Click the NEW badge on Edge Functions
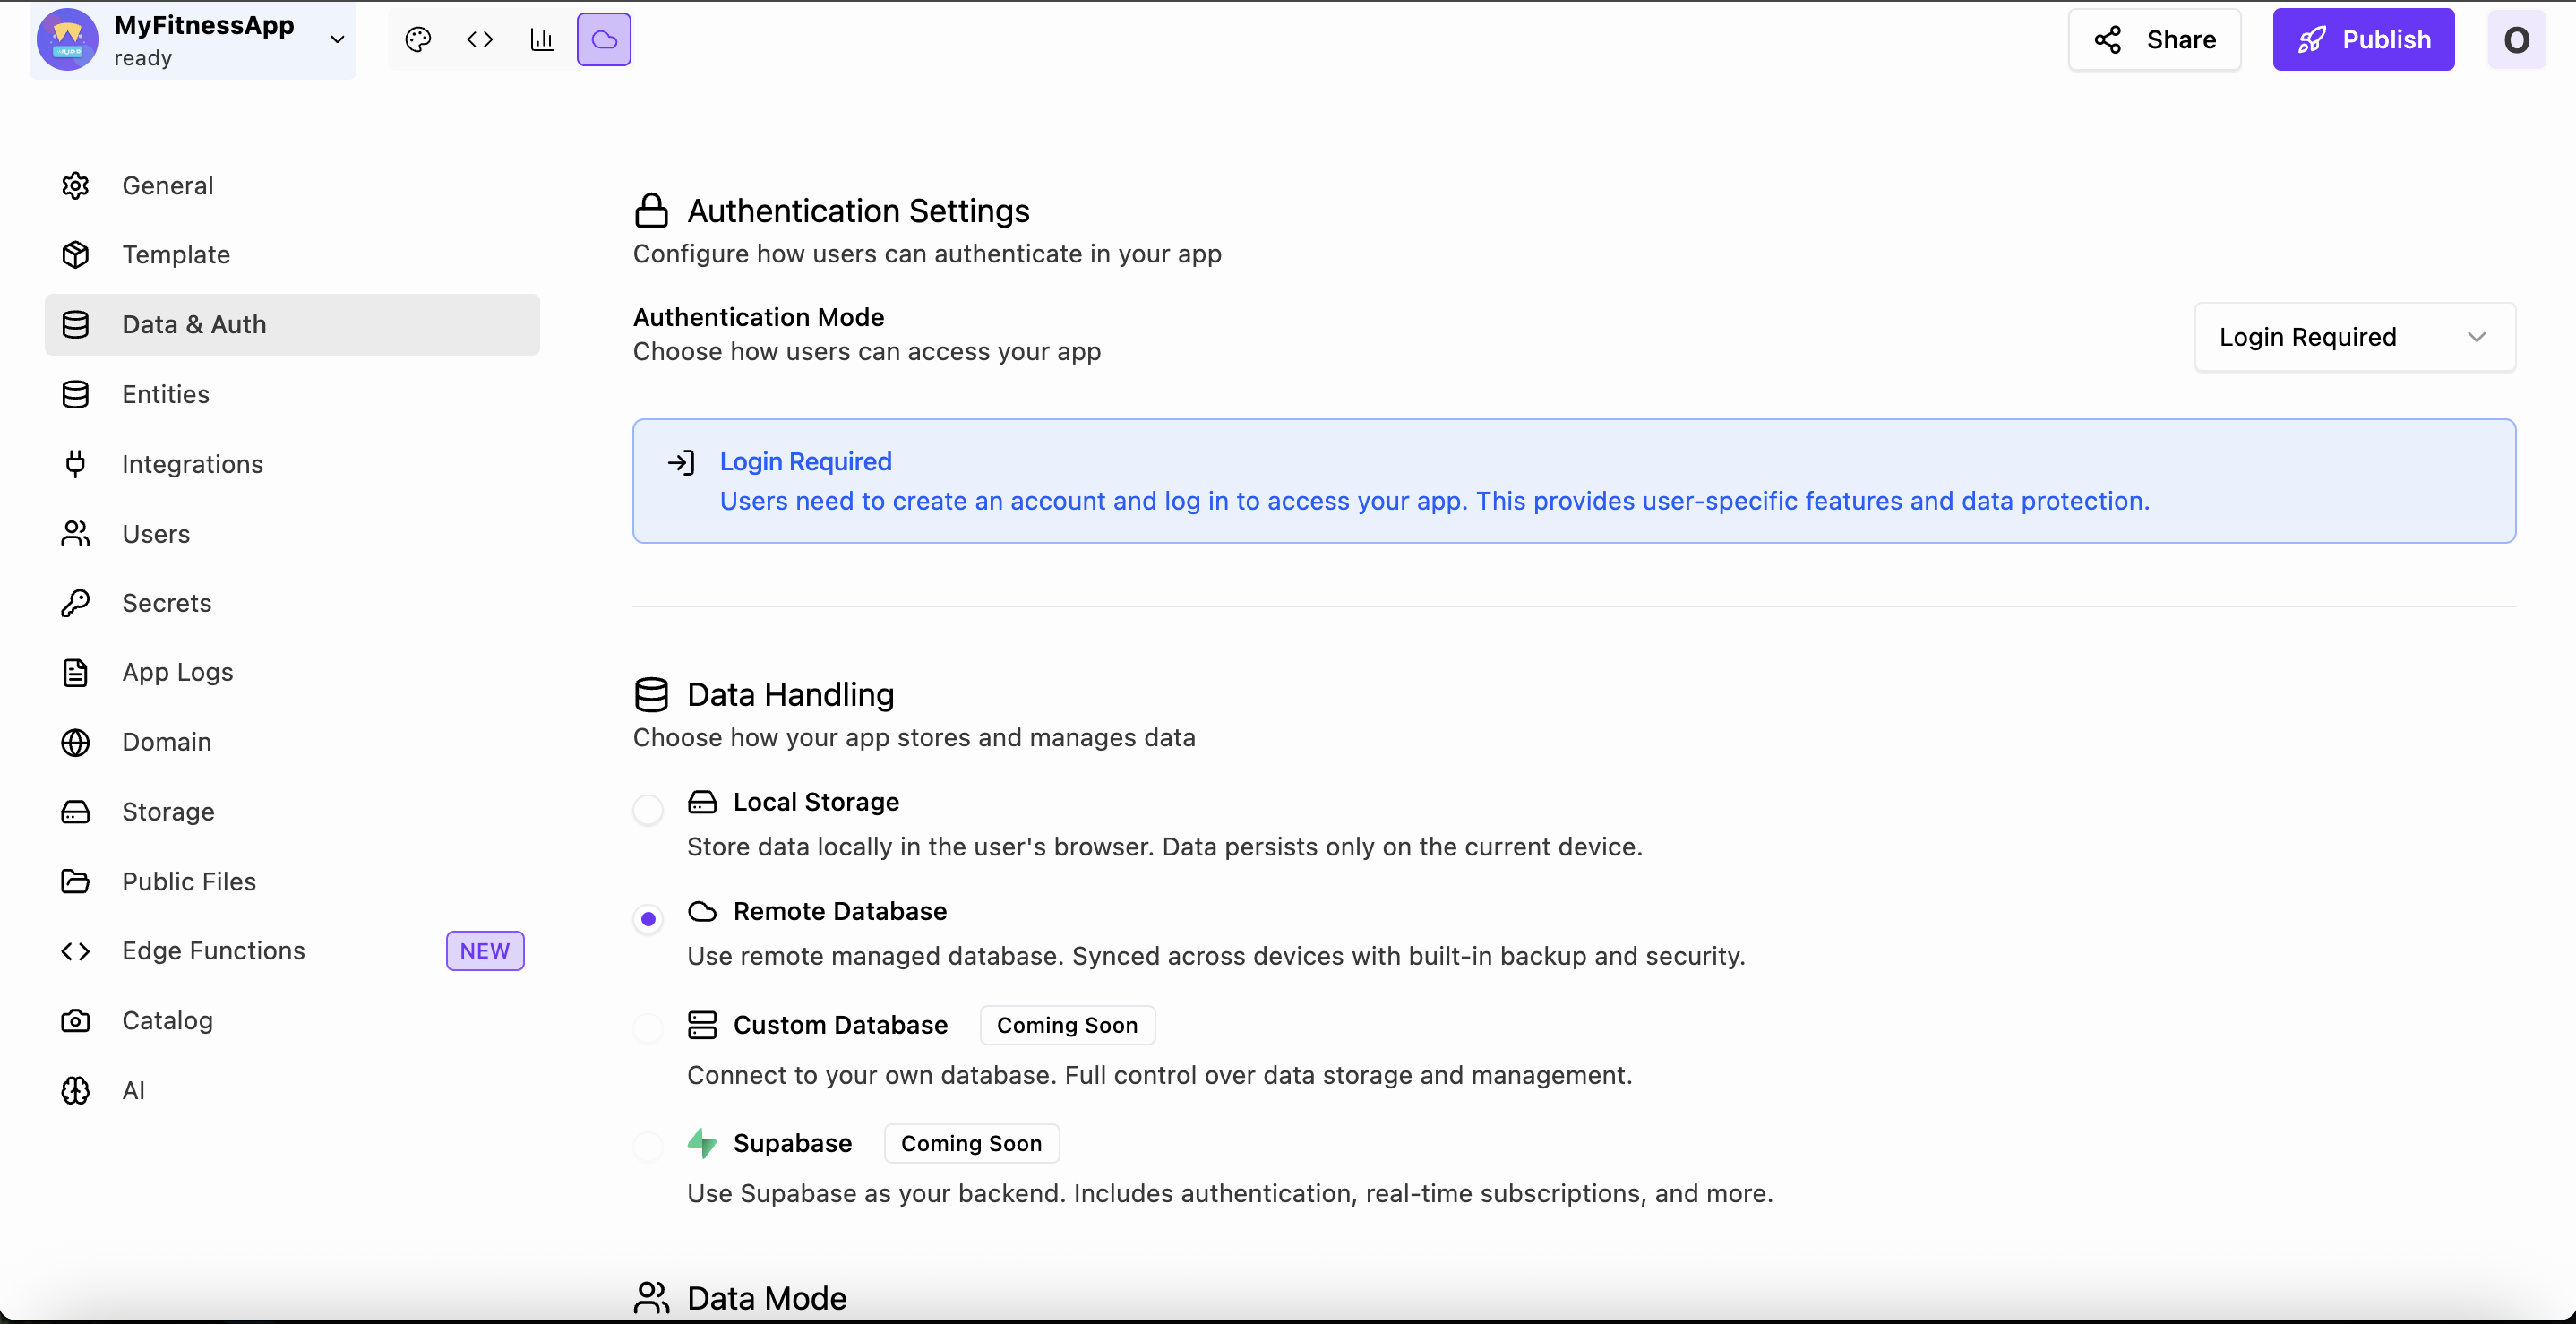This screenshot has width=2576, height=1324. [x=485, y=950]
